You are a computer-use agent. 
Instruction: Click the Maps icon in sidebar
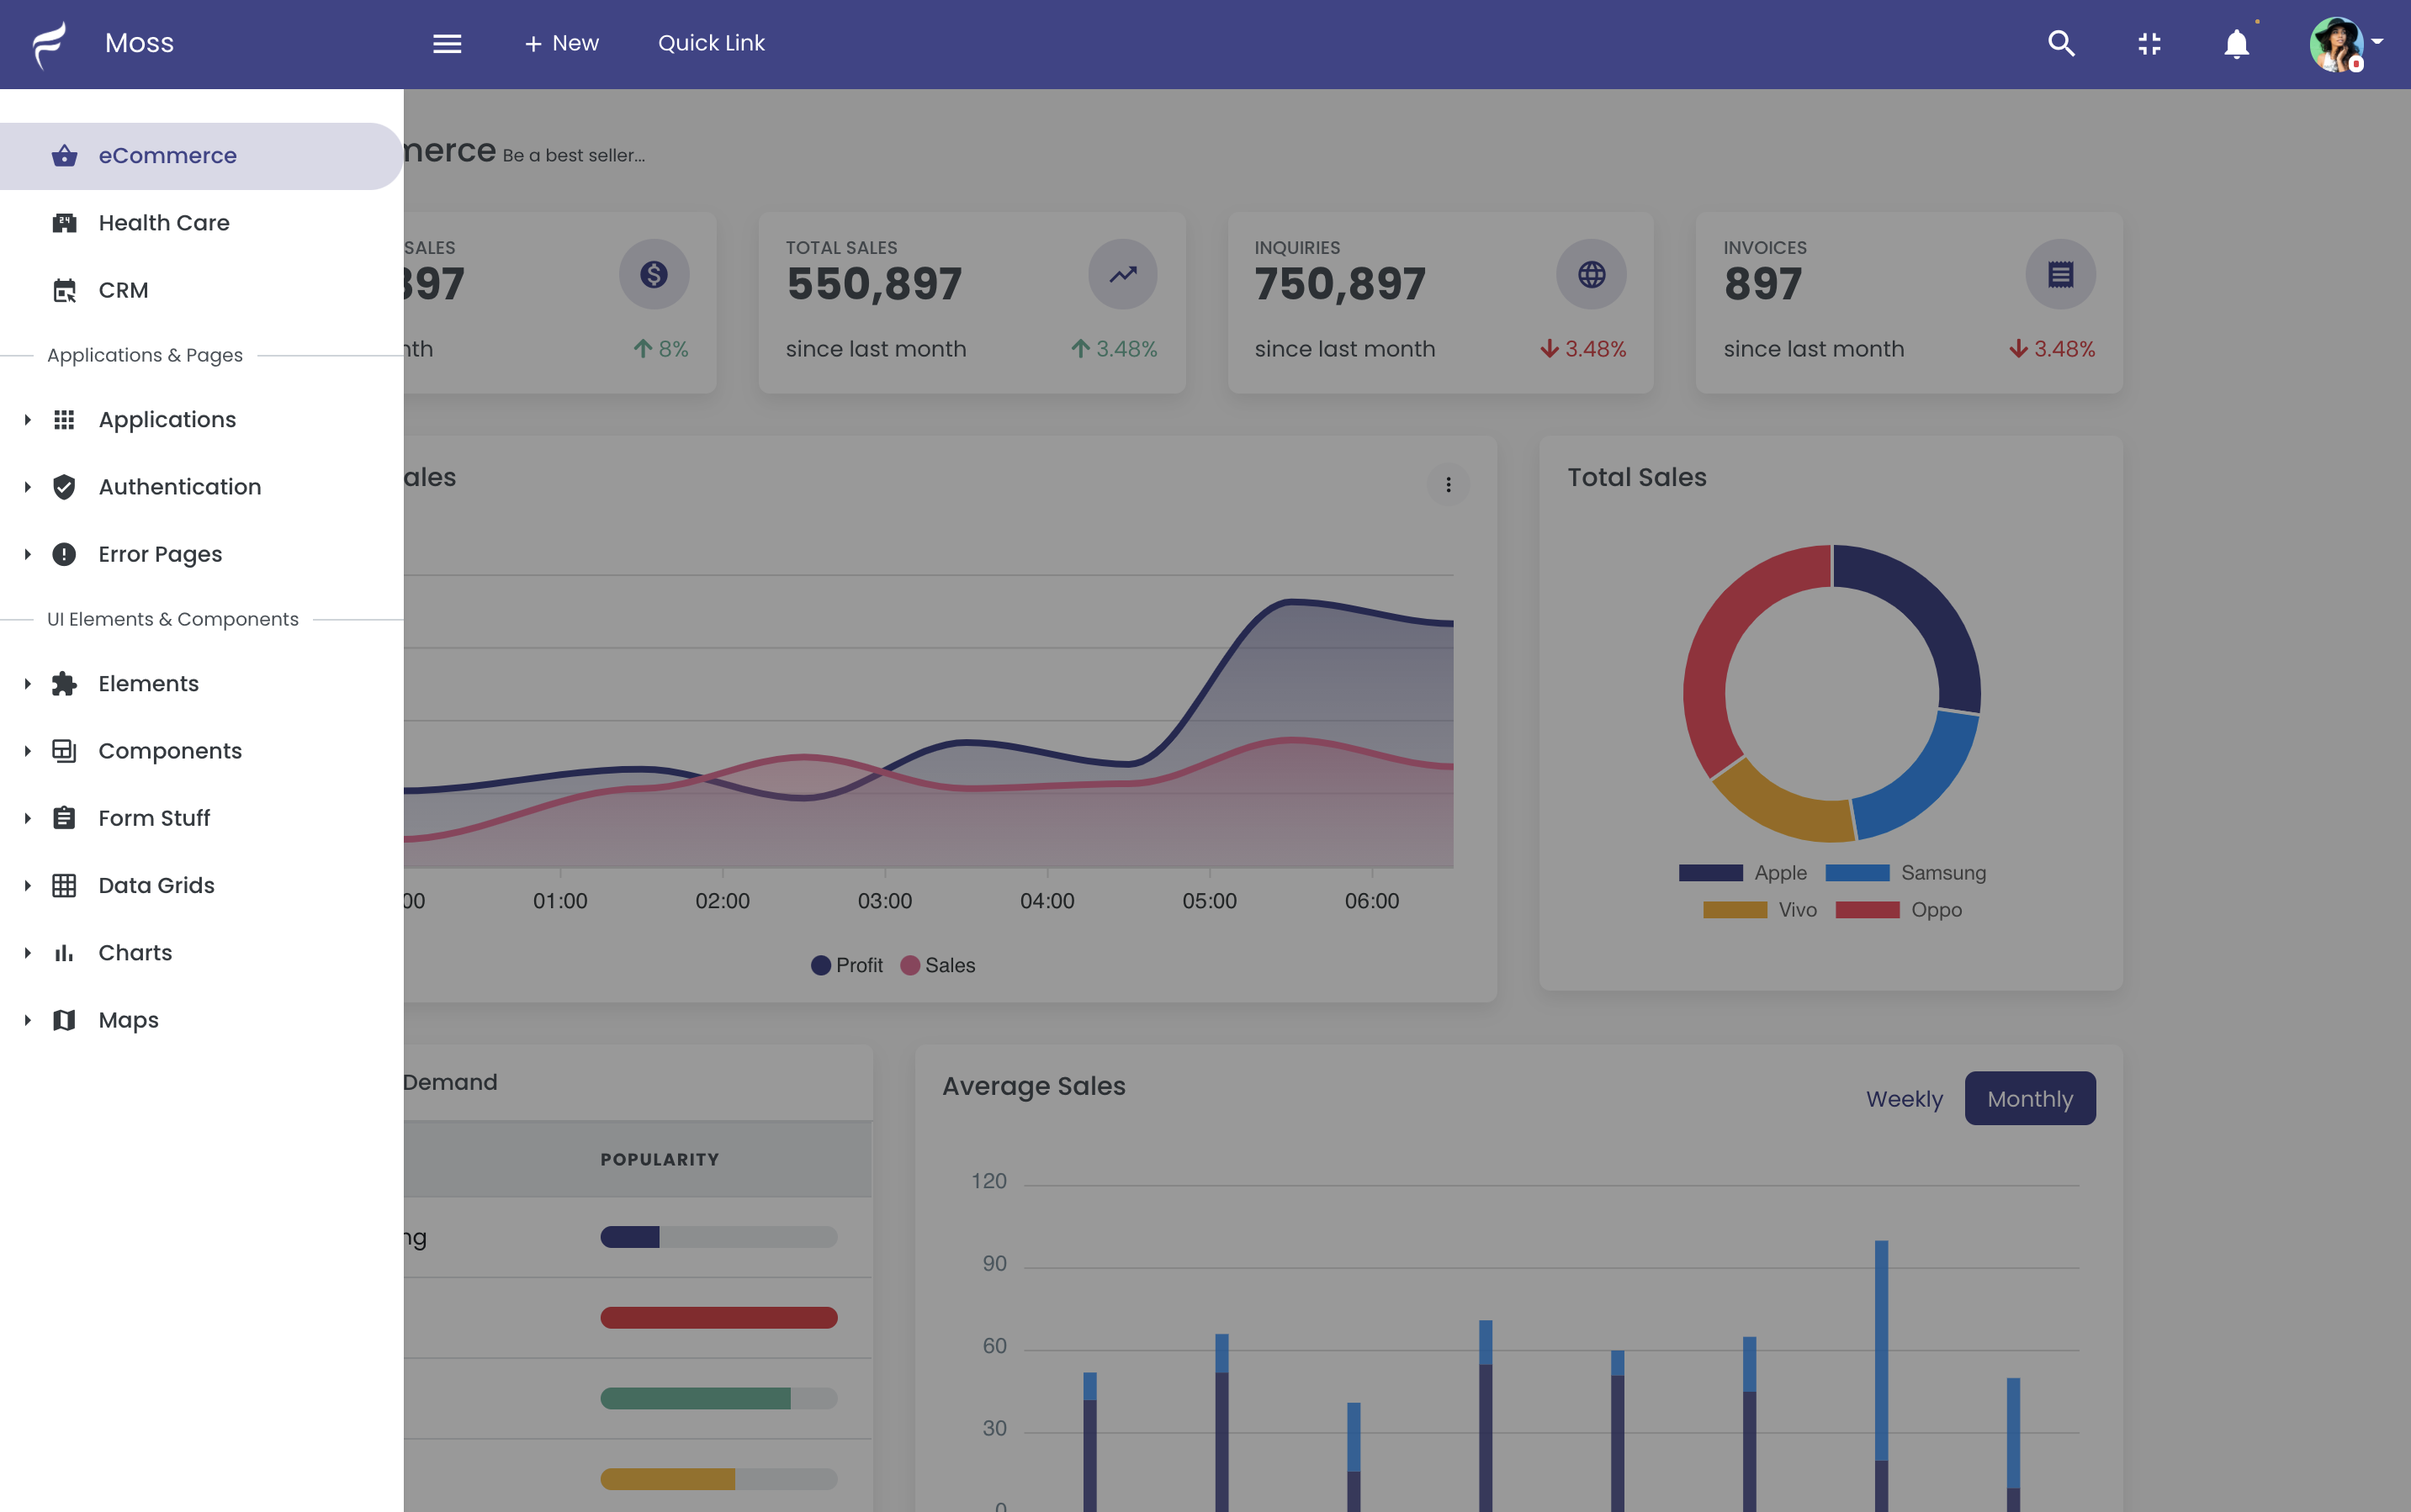pos(64,1020)
